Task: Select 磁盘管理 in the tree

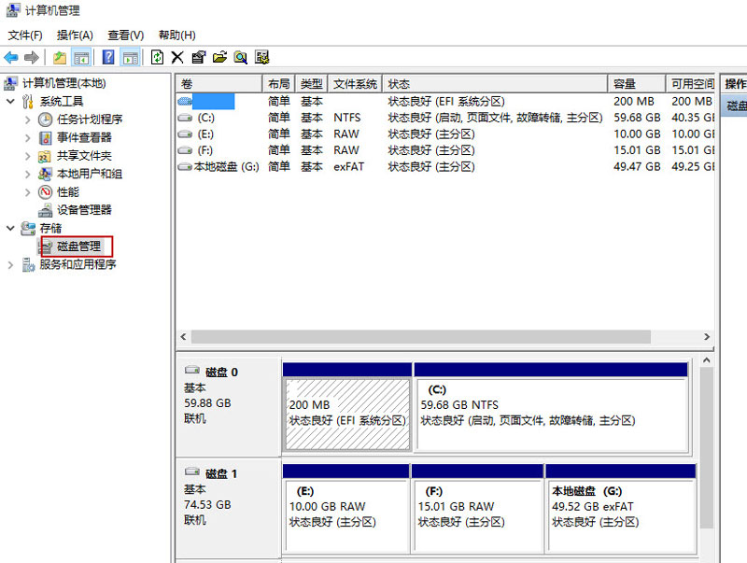Action: (79, 246)
